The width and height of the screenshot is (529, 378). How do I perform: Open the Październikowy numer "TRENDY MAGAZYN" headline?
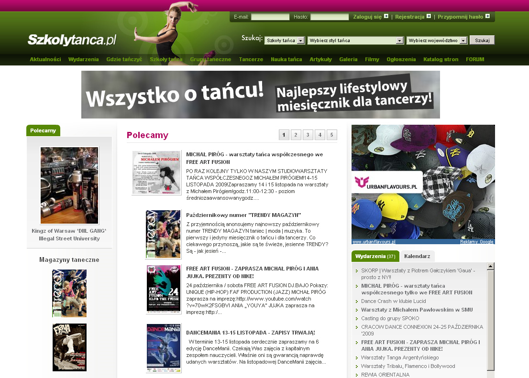(243, 215)
